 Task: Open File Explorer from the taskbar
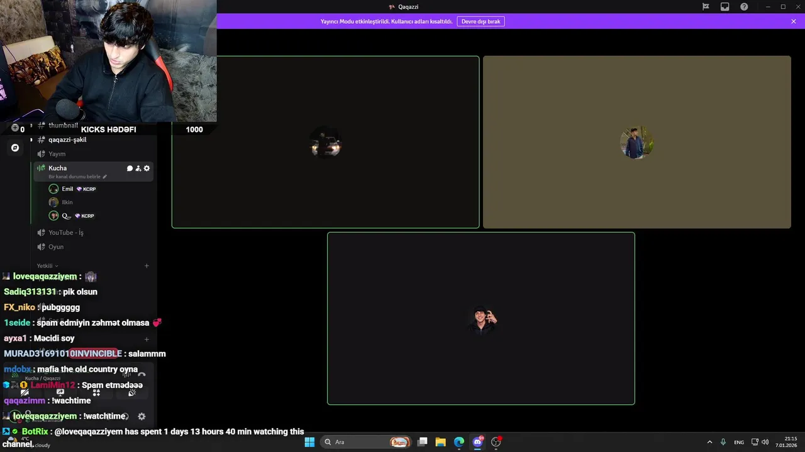tap(441, 442)
